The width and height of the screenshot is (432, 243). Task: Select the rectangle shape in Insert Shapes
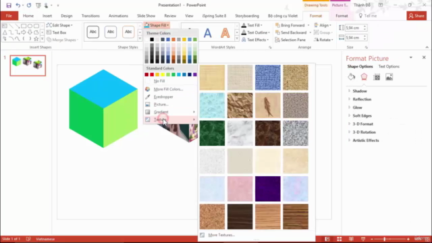click(24, 26)
